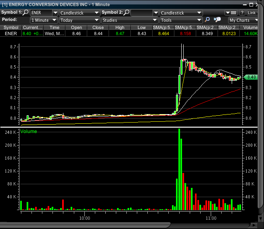Click the Volume column header
The width and height of the screenshot is (264, 229).
[251, 27]
